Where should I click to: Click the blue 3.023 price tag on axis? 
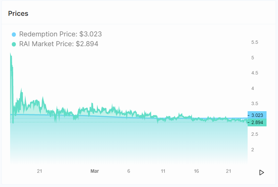(x=257, y=115)
